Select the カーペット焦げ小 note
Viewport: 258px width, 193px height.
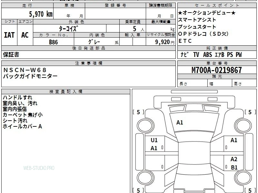(x=23, y=115)
